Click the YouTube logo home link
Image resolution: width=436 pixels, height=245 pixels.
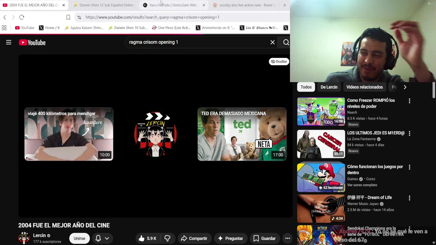click(32, 43)
